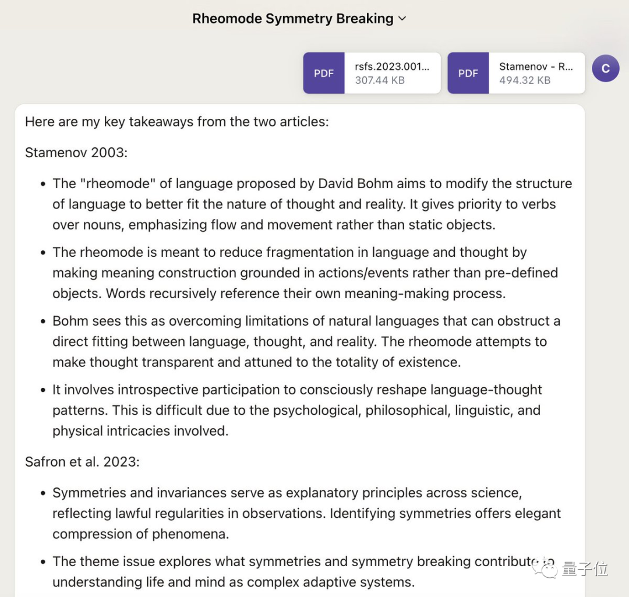Open the "Stamenov - R..." file name
This screenshot has width=629, height=597.
click(536, 66)
